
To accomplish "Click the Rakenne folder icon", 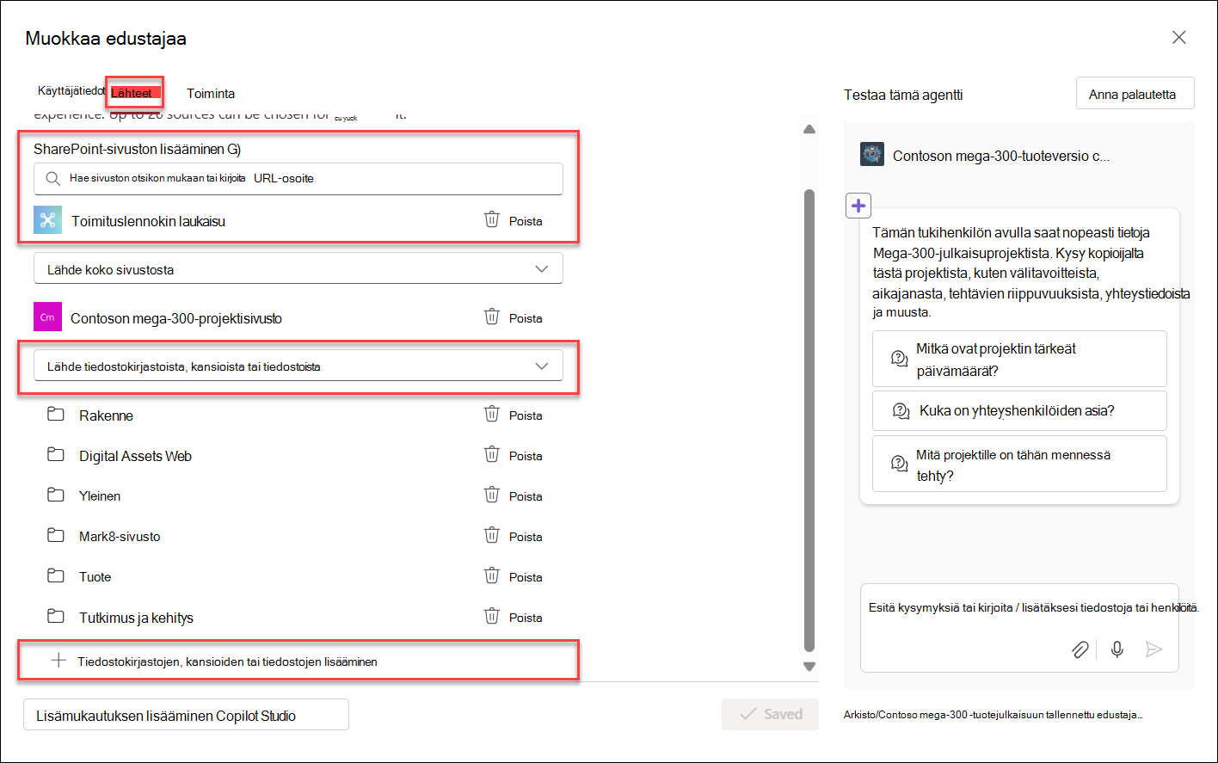I will tap(56, 415).
